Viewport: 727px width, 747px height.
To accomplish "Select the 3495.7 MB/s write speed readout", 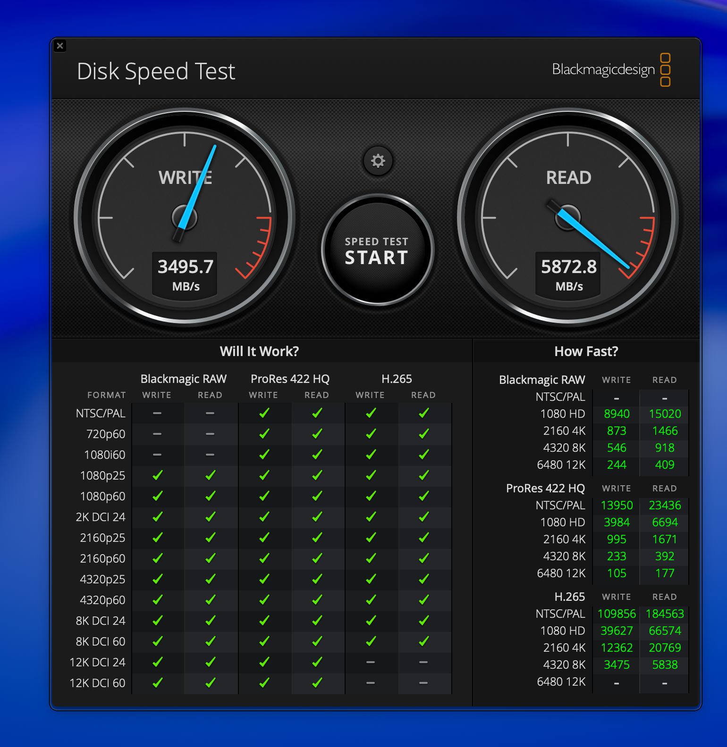I will point(185,267).
